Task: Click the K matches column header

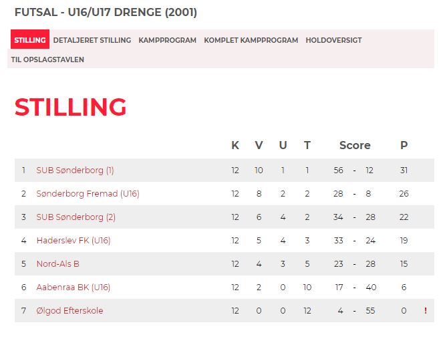Action: (235, 145)
